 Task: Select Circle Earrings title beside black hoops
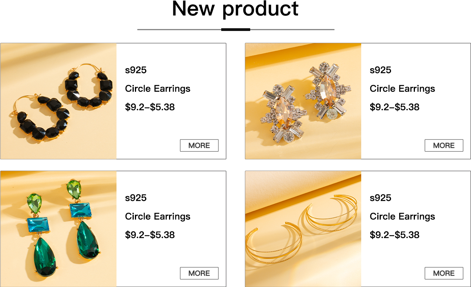pos(158,89)
